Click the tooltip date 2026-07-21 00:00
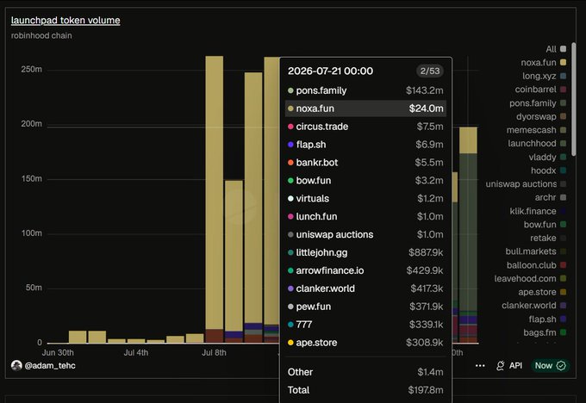 point(330,71)
